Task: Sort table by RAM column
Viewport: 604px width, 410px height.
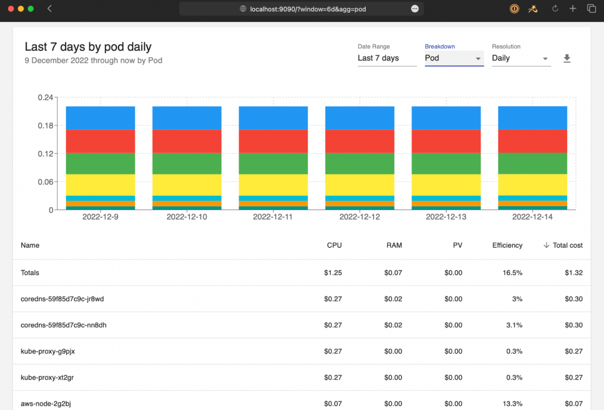Action: tap(394, 245)
